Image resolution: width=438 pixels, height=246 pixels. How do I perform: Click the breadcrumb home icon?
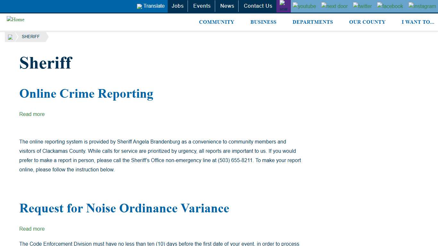(10, 37)
